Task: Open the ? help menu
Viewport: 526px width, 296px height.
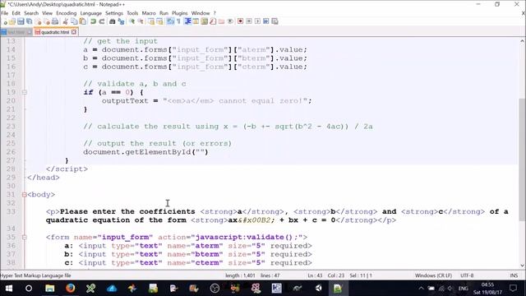Action: [x=215, y=13]
